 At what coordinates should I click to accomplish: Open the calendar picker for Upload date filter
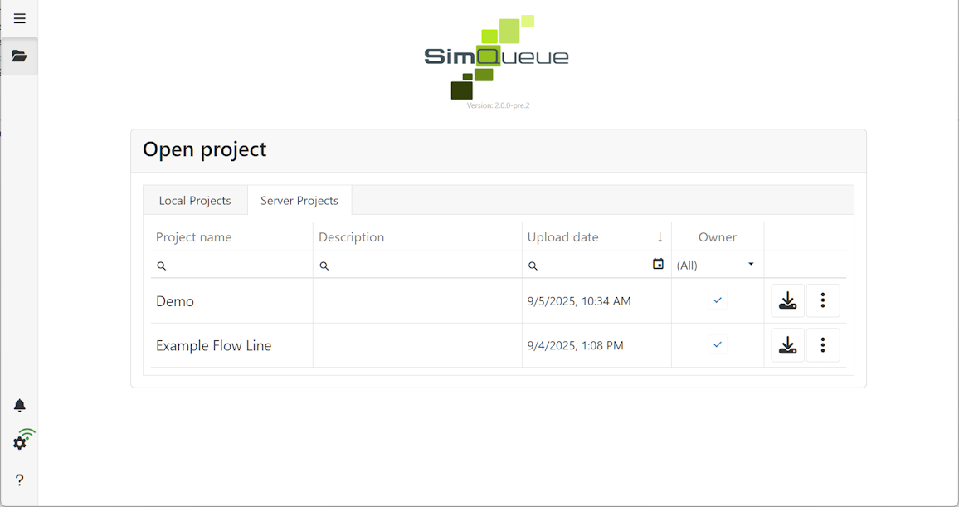[x=658, y=263]
